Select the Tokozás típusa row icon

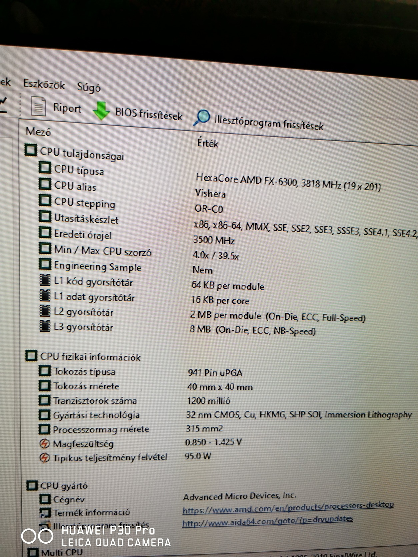click(45, 371)
